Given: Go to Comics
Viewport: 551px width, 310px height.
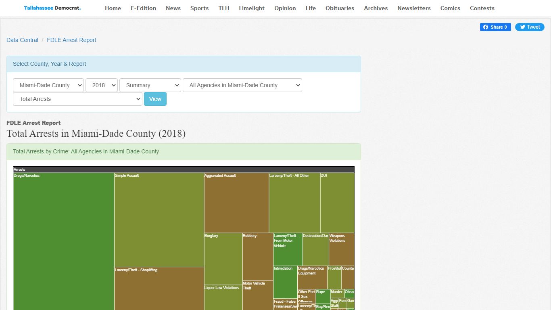Looking at the screenshot, I should click(x=450, y=8).
